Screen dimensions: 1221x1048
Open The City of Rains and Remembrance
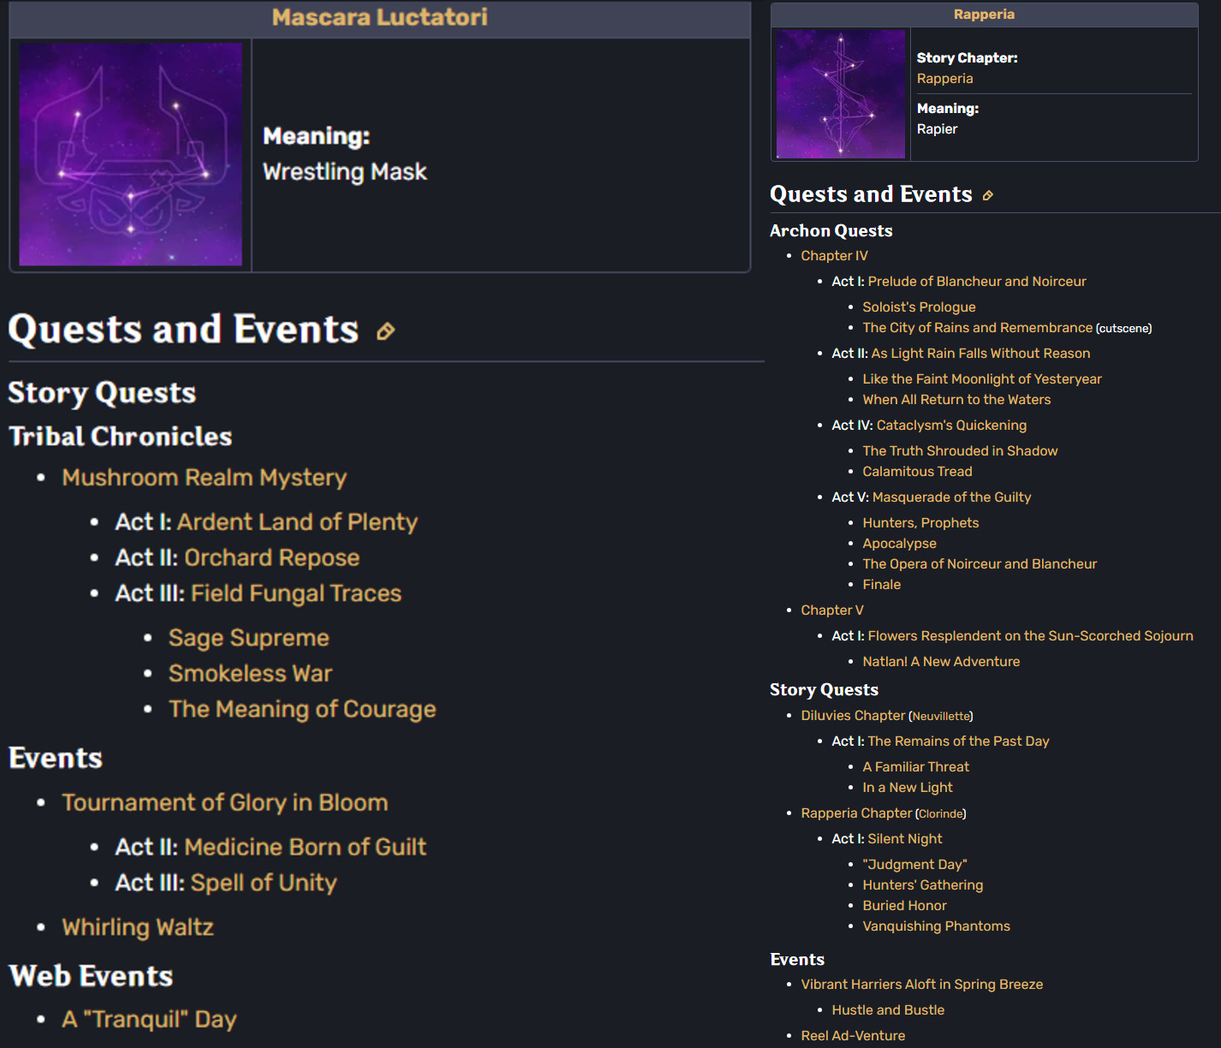coord(978,328)
